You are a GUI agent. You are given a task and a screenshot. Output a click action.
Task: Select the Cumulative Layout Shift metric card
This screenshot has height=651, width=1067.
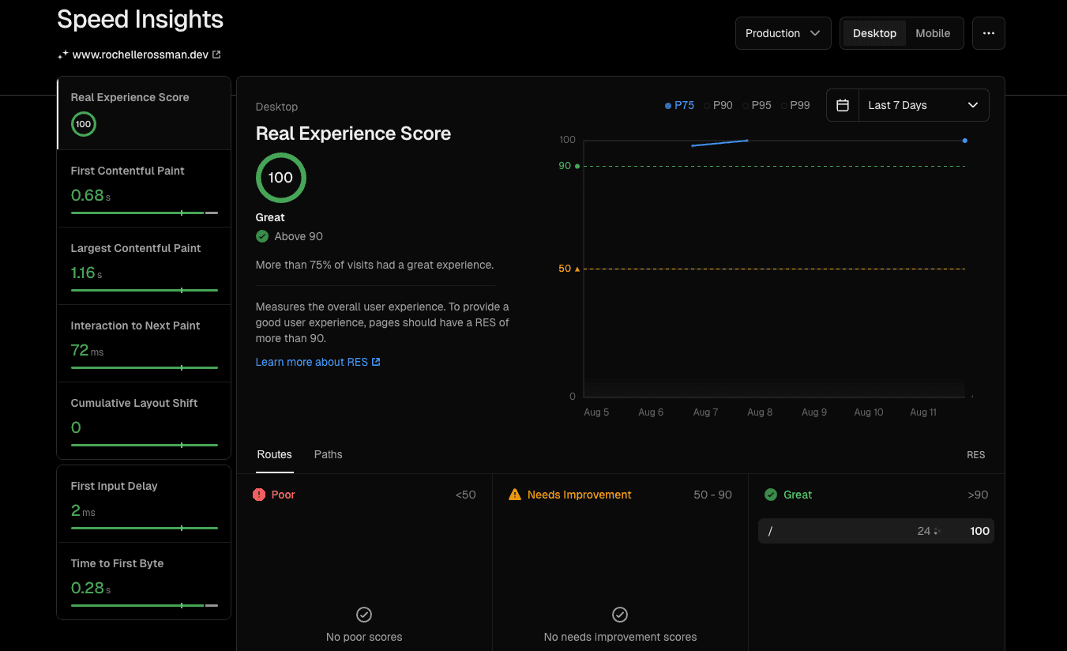144,420
